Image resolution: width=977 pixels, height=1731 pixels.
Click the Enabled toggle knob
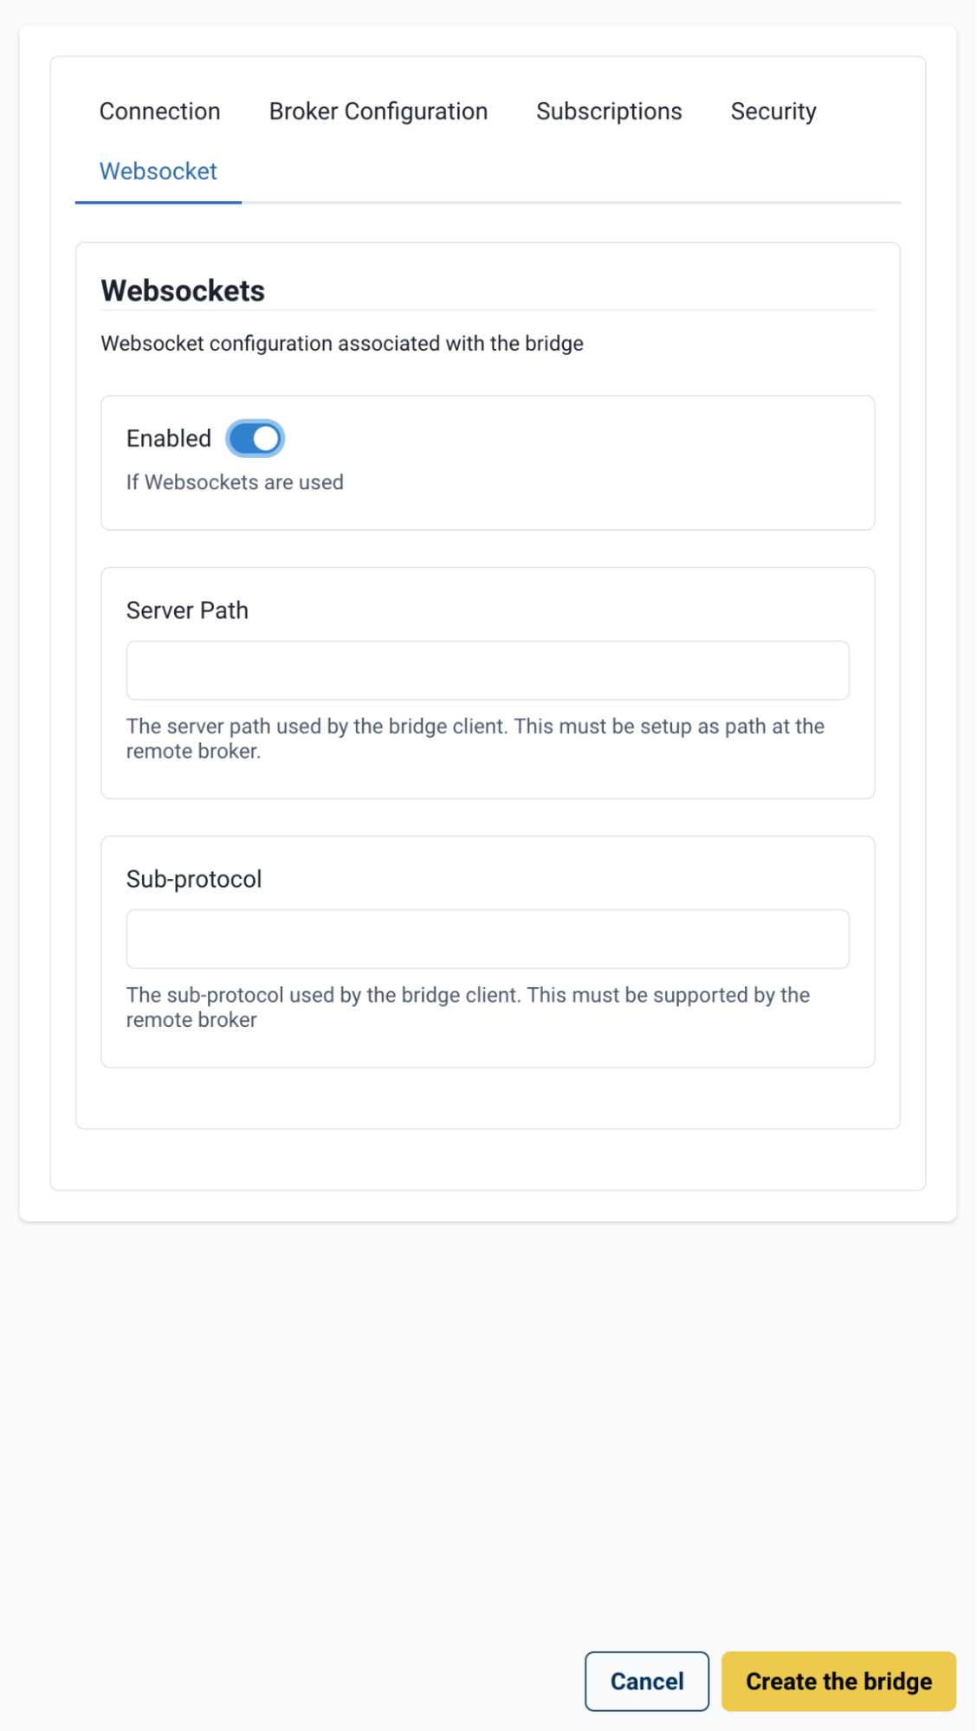pos(267,437)
